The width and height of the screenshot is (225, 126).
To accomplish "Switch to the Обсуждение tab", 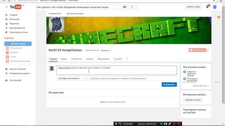I will pos(103,59).
